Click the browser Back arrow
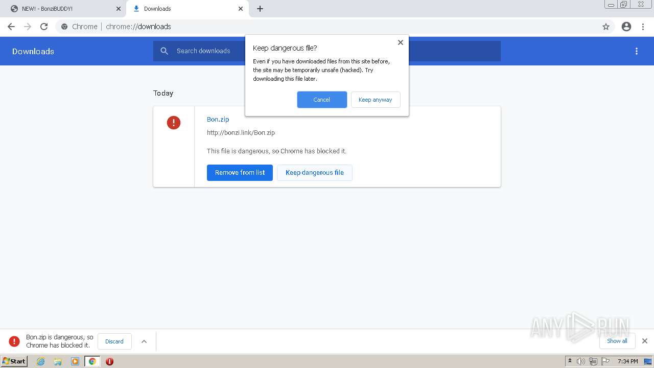 click(11, 27)
